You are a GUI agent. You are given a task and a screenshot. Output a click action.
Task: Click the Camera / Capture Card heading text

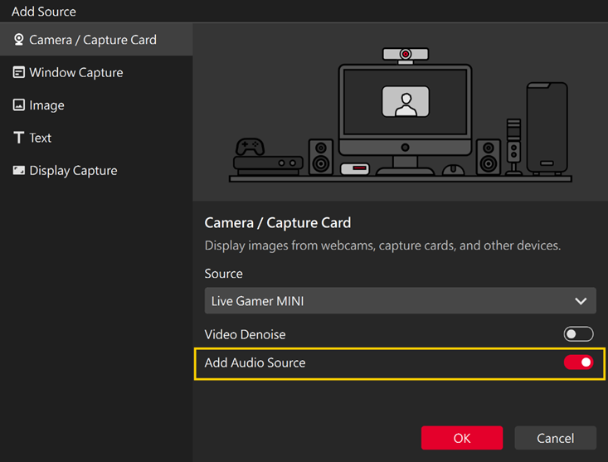(x=278, y=222)
